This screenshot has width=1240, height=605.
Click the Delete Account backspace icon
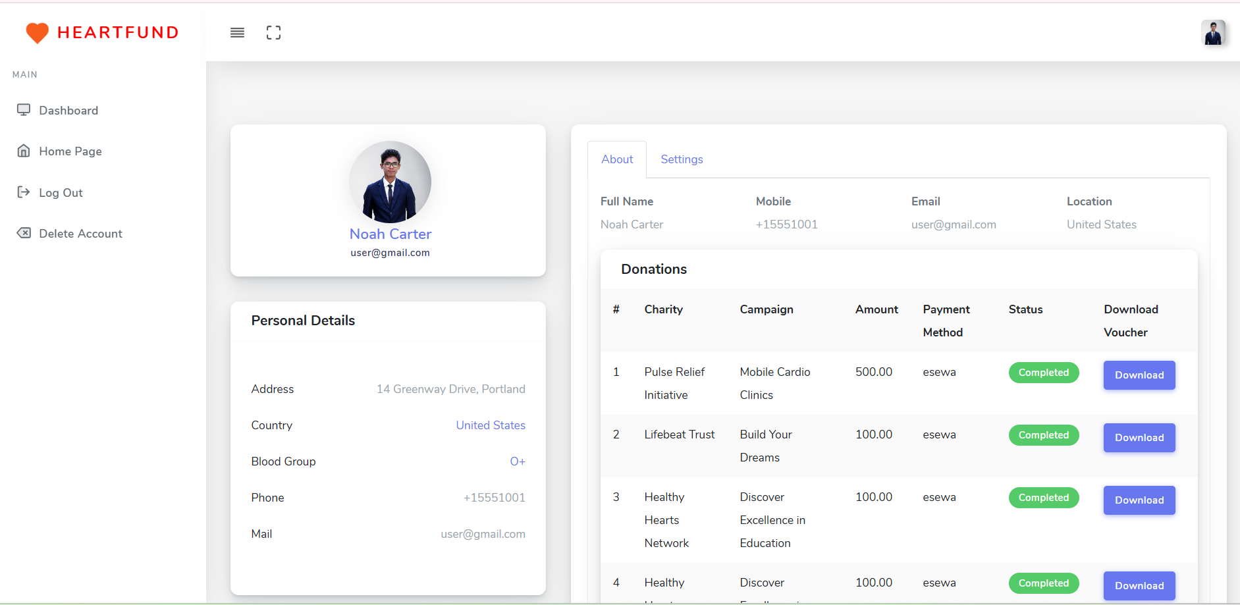[24, 233]
